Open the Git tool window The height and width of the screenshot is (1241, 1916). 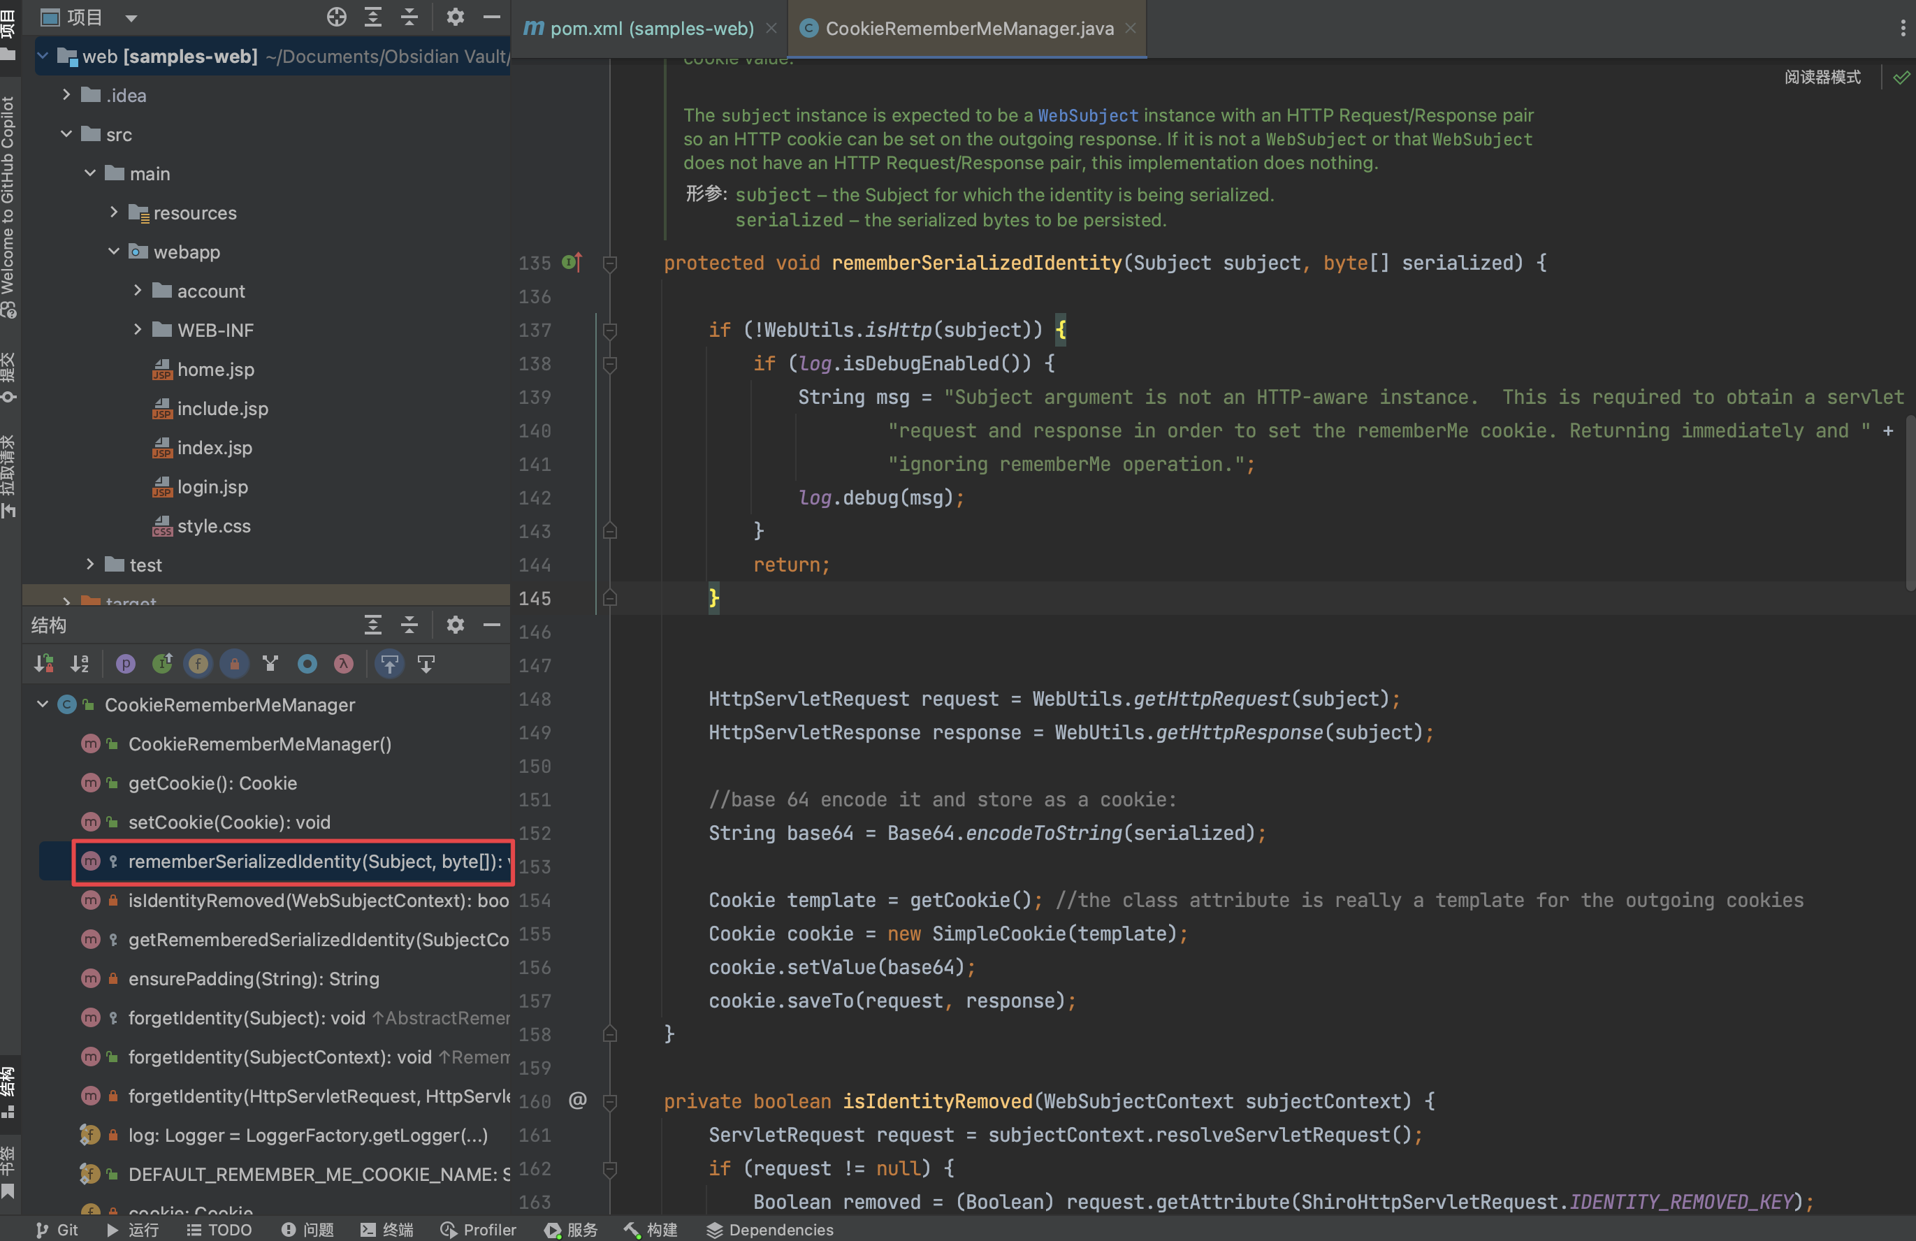57,1229
